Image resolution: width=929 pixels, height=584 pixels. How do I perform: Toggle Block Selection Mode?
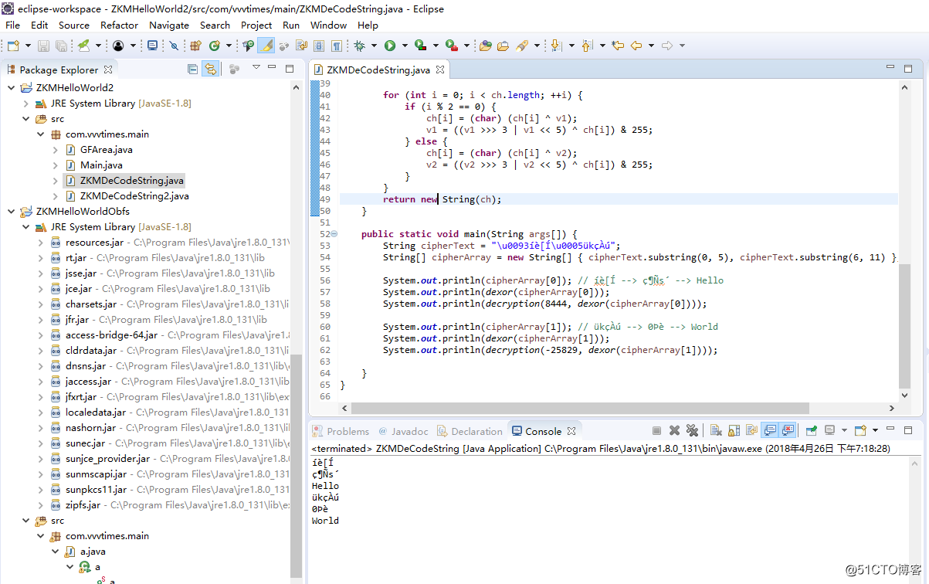click(x=319, y=46)
